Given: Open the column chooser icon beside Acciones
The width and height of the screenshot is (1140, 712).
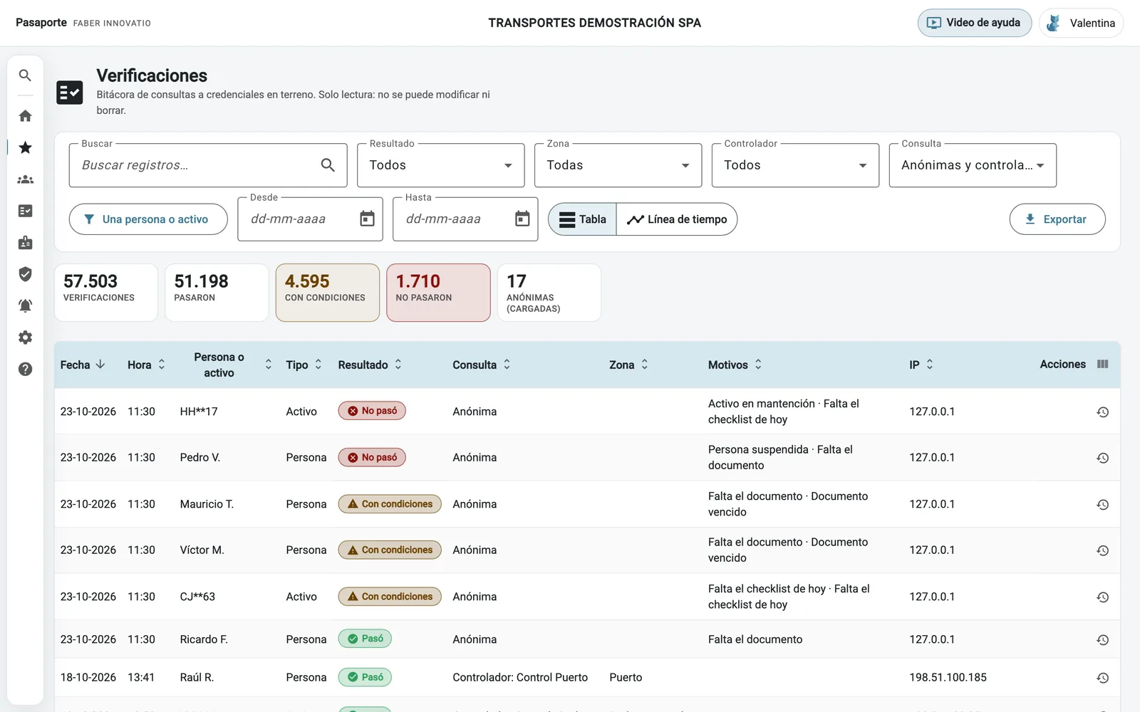Looking at the screenshot, I should pyautogui.click(x=1103, y=364).
